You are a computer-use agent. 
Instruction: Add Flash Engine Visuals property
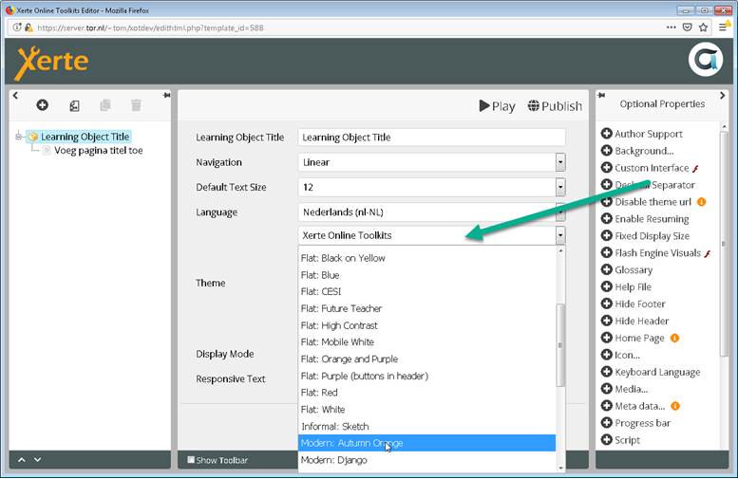pos(651,253)
